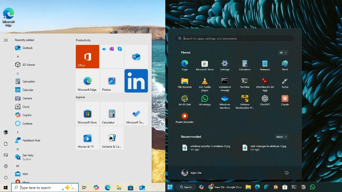This screenshot has width=342, height=192.
Task: Launch Fluent Recorder
Action: pos(184,117)
